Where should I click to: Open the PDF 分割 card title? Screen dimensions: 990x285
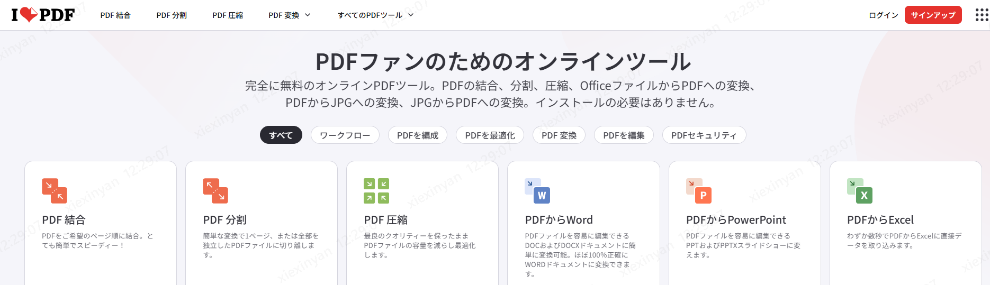coord(225,220)
